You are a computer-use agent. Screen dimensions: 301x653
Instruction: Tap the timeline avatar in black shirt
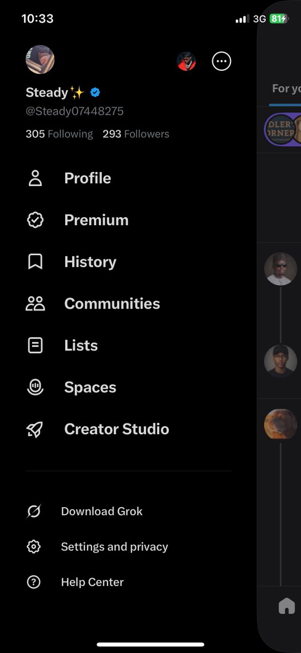(280, 361)
